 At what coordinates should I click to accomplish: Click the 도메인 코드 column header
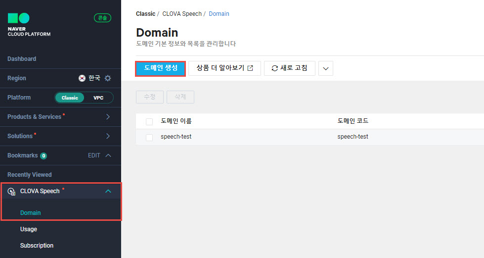pyautogui.click(x=353, y=121)
